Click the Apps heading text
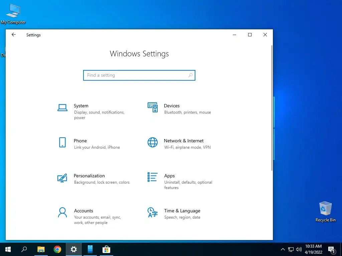 click(169, 176)
